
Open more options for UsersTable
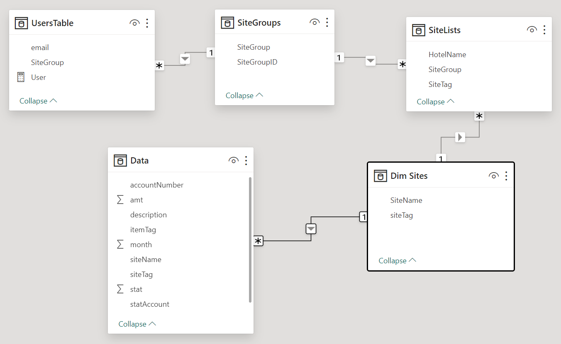147,23
